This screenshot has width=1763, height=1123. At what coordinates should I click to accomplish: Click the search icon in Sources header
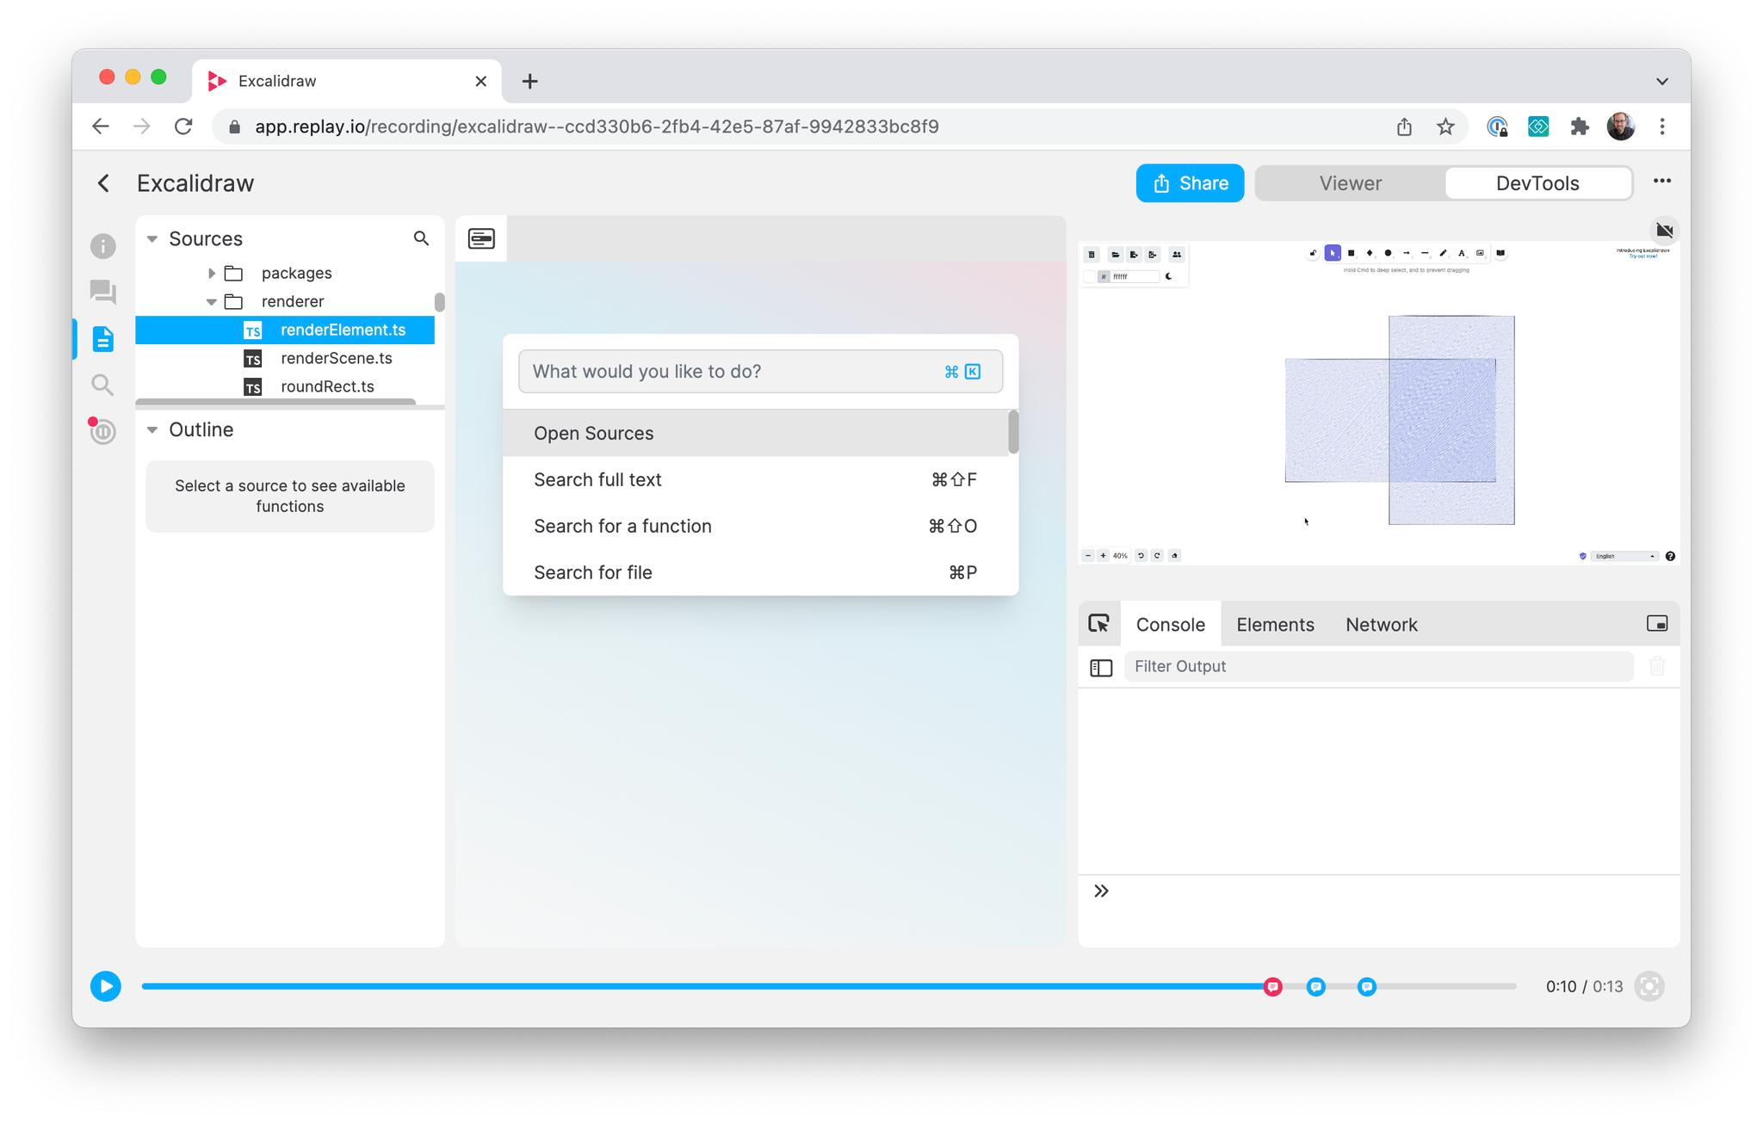point(421,238)
